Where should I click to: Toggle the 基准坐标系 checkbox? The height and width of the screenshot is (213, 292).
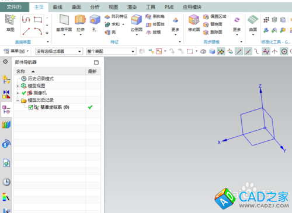click(x=30, y=107)
